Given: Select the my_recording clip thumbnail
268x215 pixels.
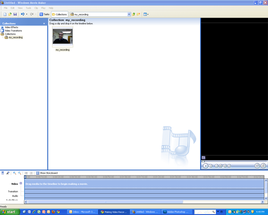Looking at the screenshot, I should 62,36.
